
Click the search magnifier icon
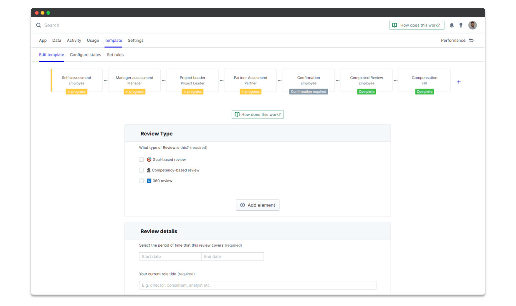tap(38, 25)
